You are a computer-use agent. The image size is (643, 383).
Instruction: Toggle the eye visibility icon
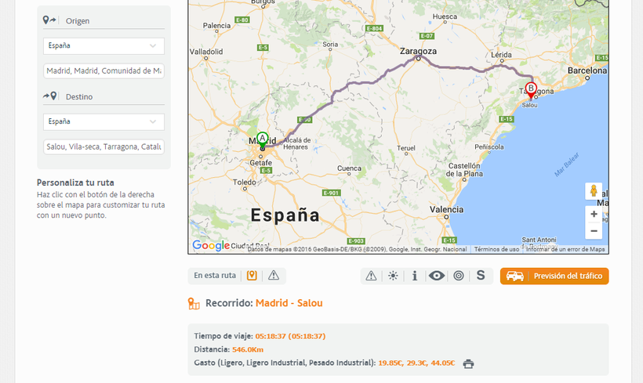point(437,276)
